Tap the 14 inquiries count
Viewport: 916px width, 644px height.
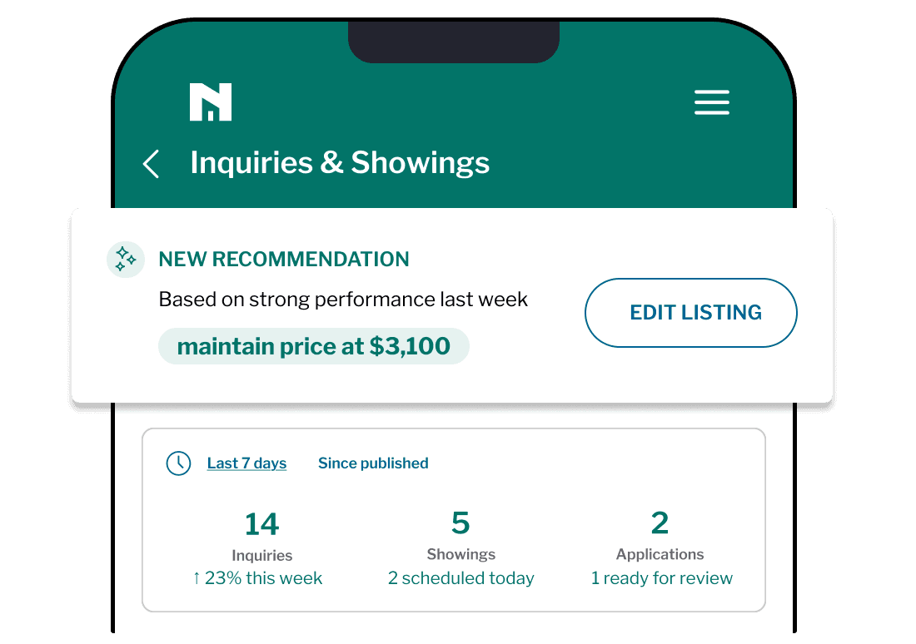pyautogui.click(x=261, y=524)
